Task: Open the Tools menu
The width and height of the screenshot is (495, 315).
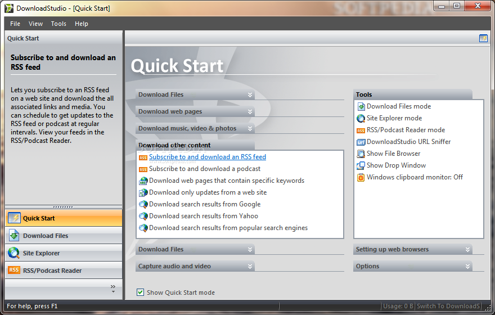Action: (58, 24)
